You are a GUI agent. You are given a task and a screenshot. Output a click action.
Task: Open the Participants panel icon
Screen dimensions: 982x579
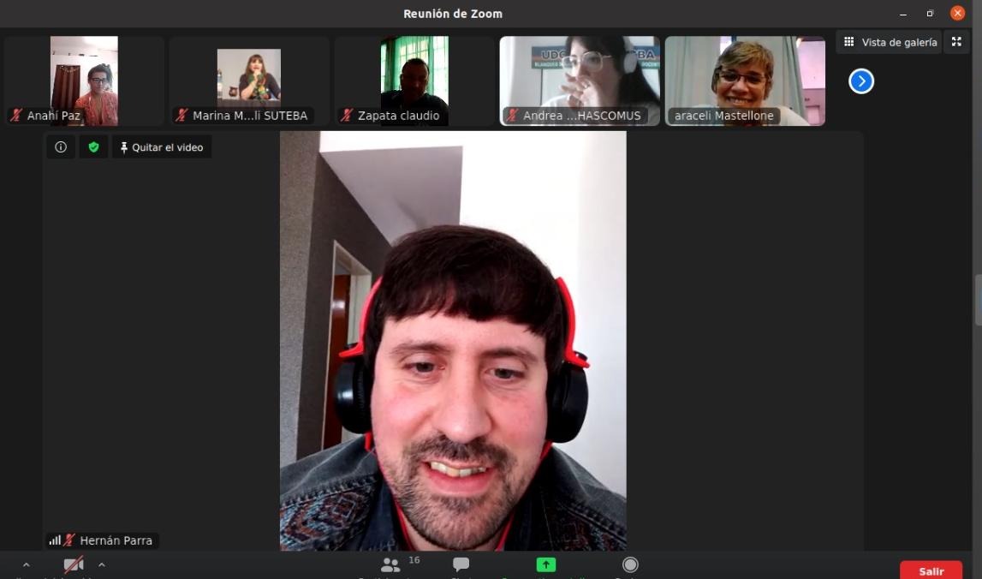pos(390,565)
